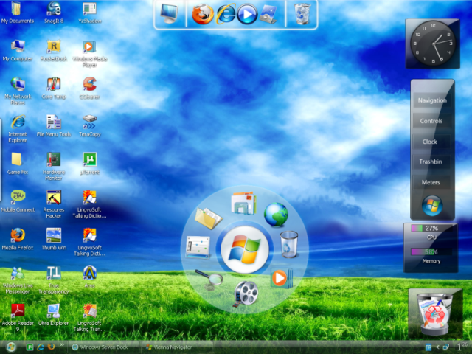
Task: Open film reel icon in navigator
Action: pos(246,294)
